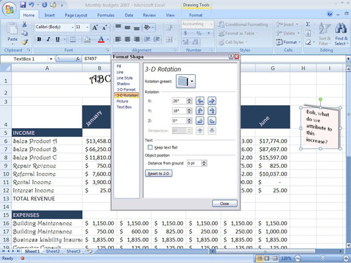The width and height of the screenshot is (351, 263).
Task: Open Find & Select binoculars
Action: 340,34
